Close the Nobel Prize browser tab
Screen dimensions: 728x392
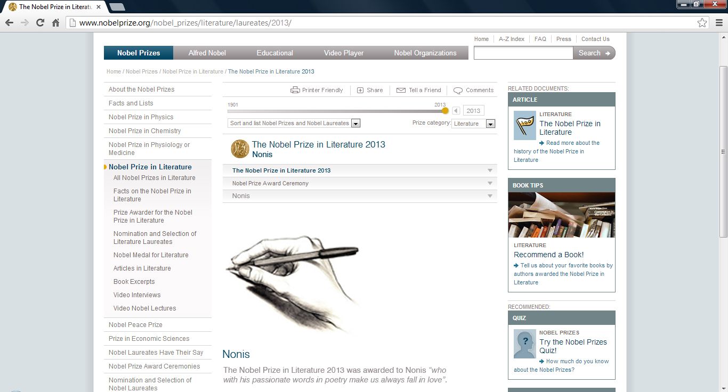point(98,7)
